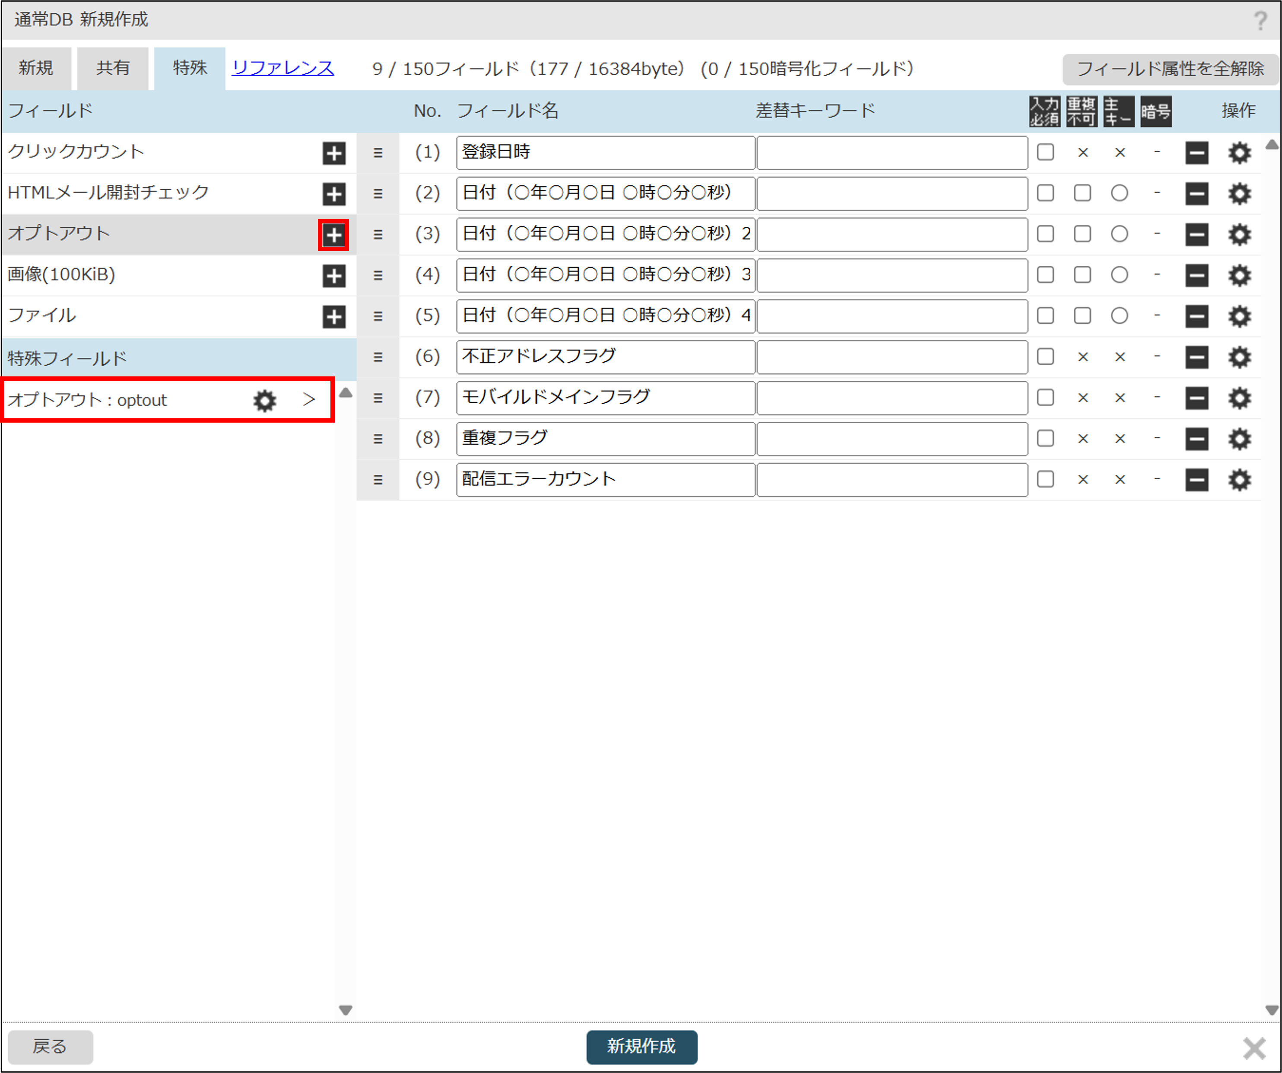Add the ファイル field with plus icon
The image size is (1282, 1073).
pyautogui.click(x=333, y=316)
